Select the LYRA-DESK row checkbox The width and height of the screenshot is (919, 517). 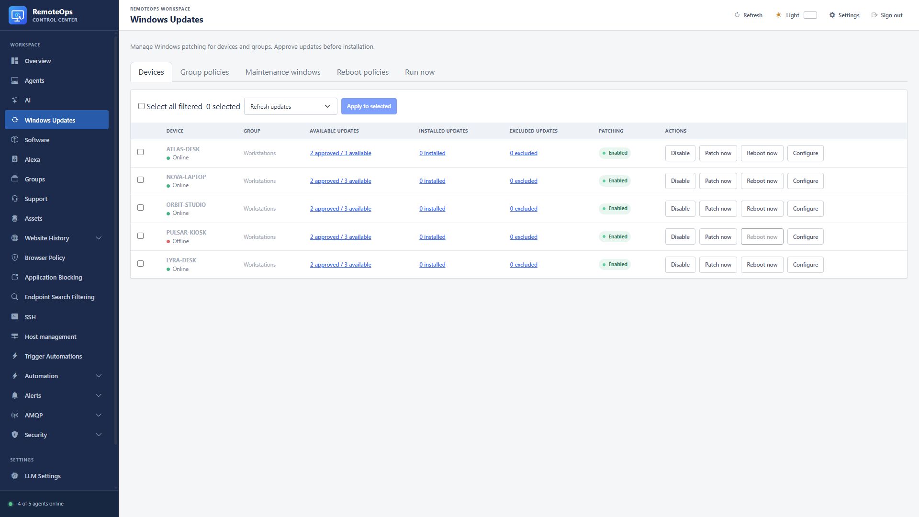140,263
